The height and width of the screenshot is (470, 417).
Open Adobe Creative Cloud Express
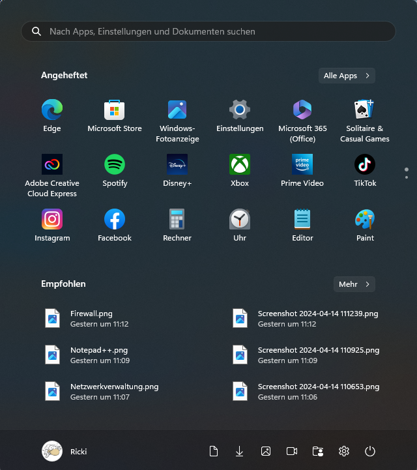click(52, 165)
